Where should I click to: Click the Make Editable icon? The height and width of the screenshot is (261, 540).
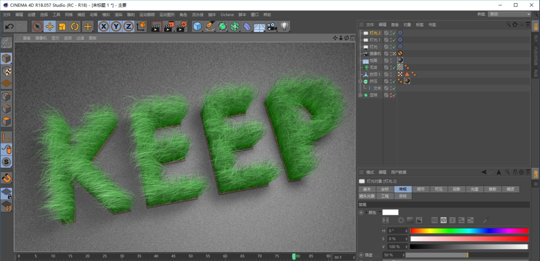coord(6,43)
